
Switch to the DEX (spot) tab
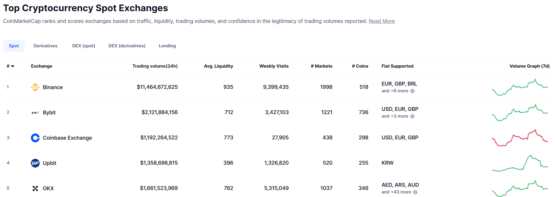[84, 46]
